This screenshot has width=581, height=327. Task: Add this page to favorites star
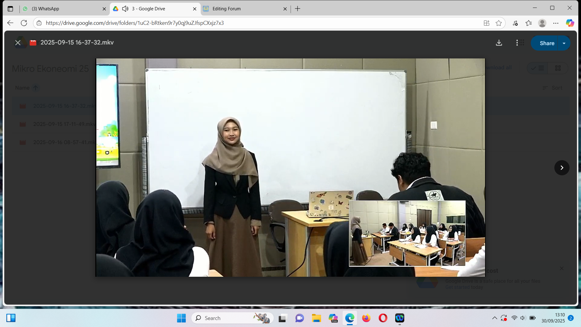pos(499,23)
